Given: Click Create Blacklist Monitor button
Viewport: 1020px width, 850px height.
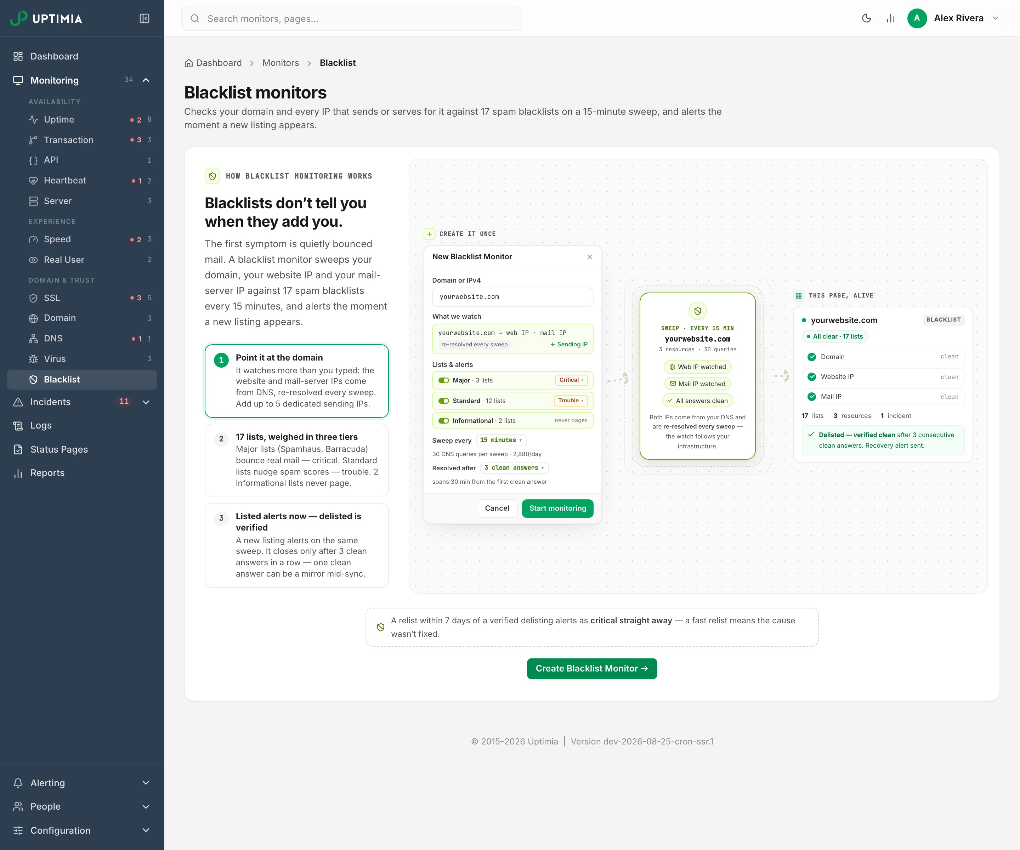Looking at the screenshot, I should 591,669.
